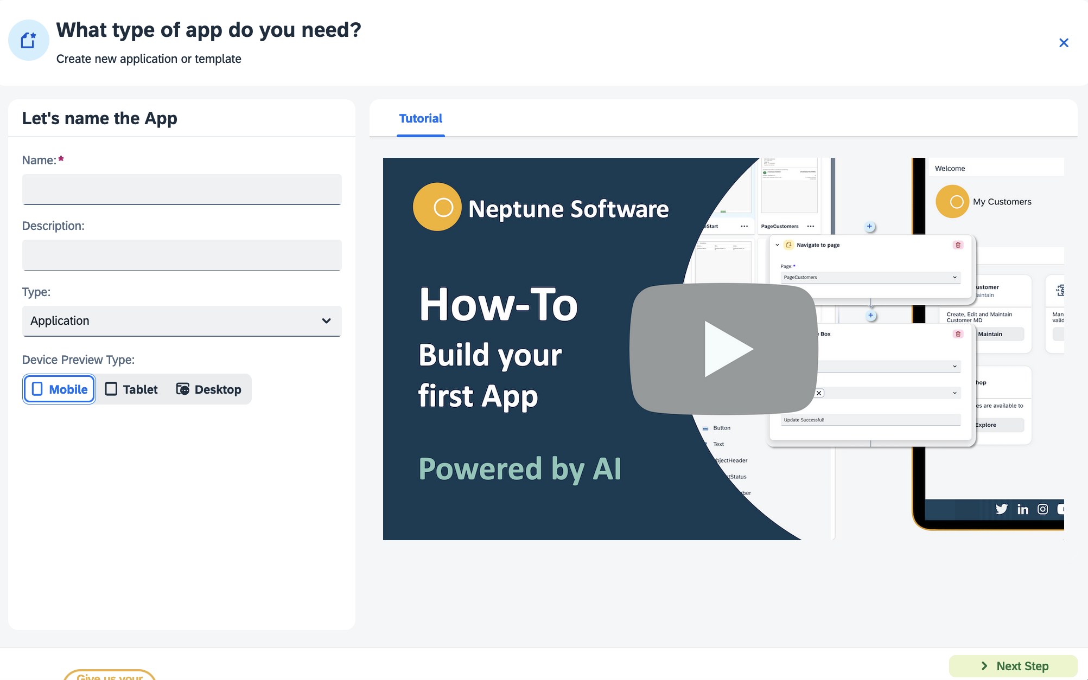Image resolution: width=1088 pixels, height=680 pixels.
Task: Click the close dialog X icon
Action: (x=1064, y=43)
